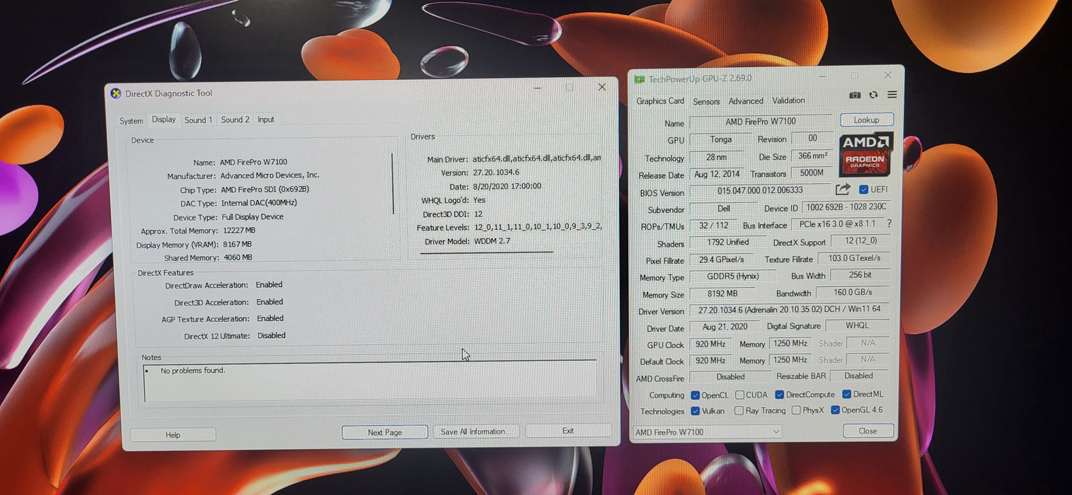Minimize the GPU-Z window
Image resolution: width=1072 pixels, height=495 pixels.
point(822,76)
